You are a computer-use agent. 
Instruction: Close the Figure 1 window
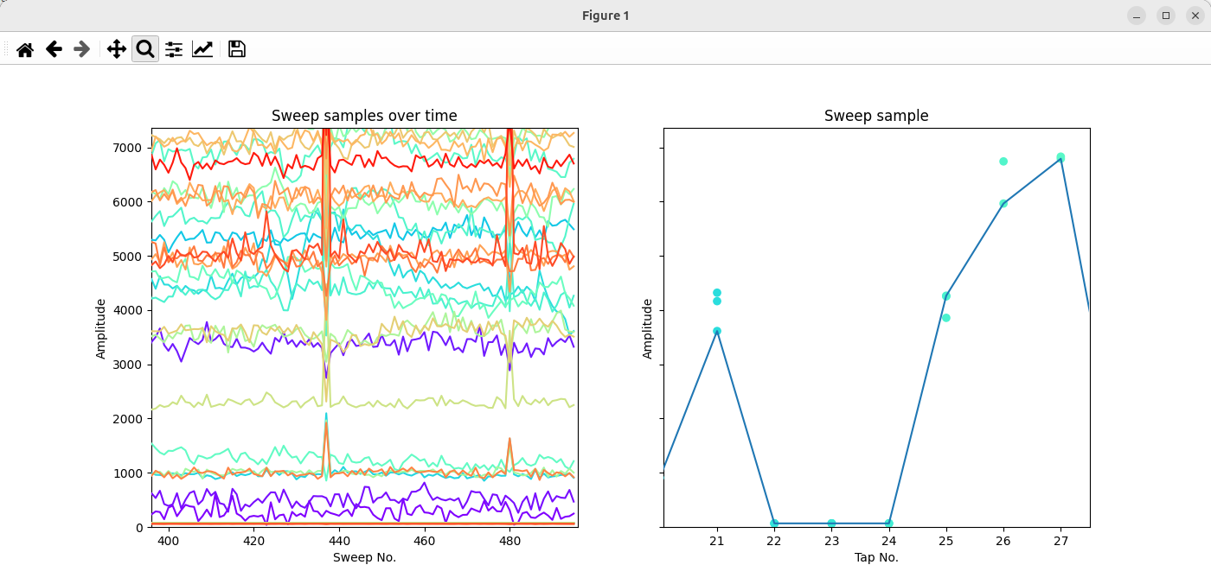pos(1195,16)
